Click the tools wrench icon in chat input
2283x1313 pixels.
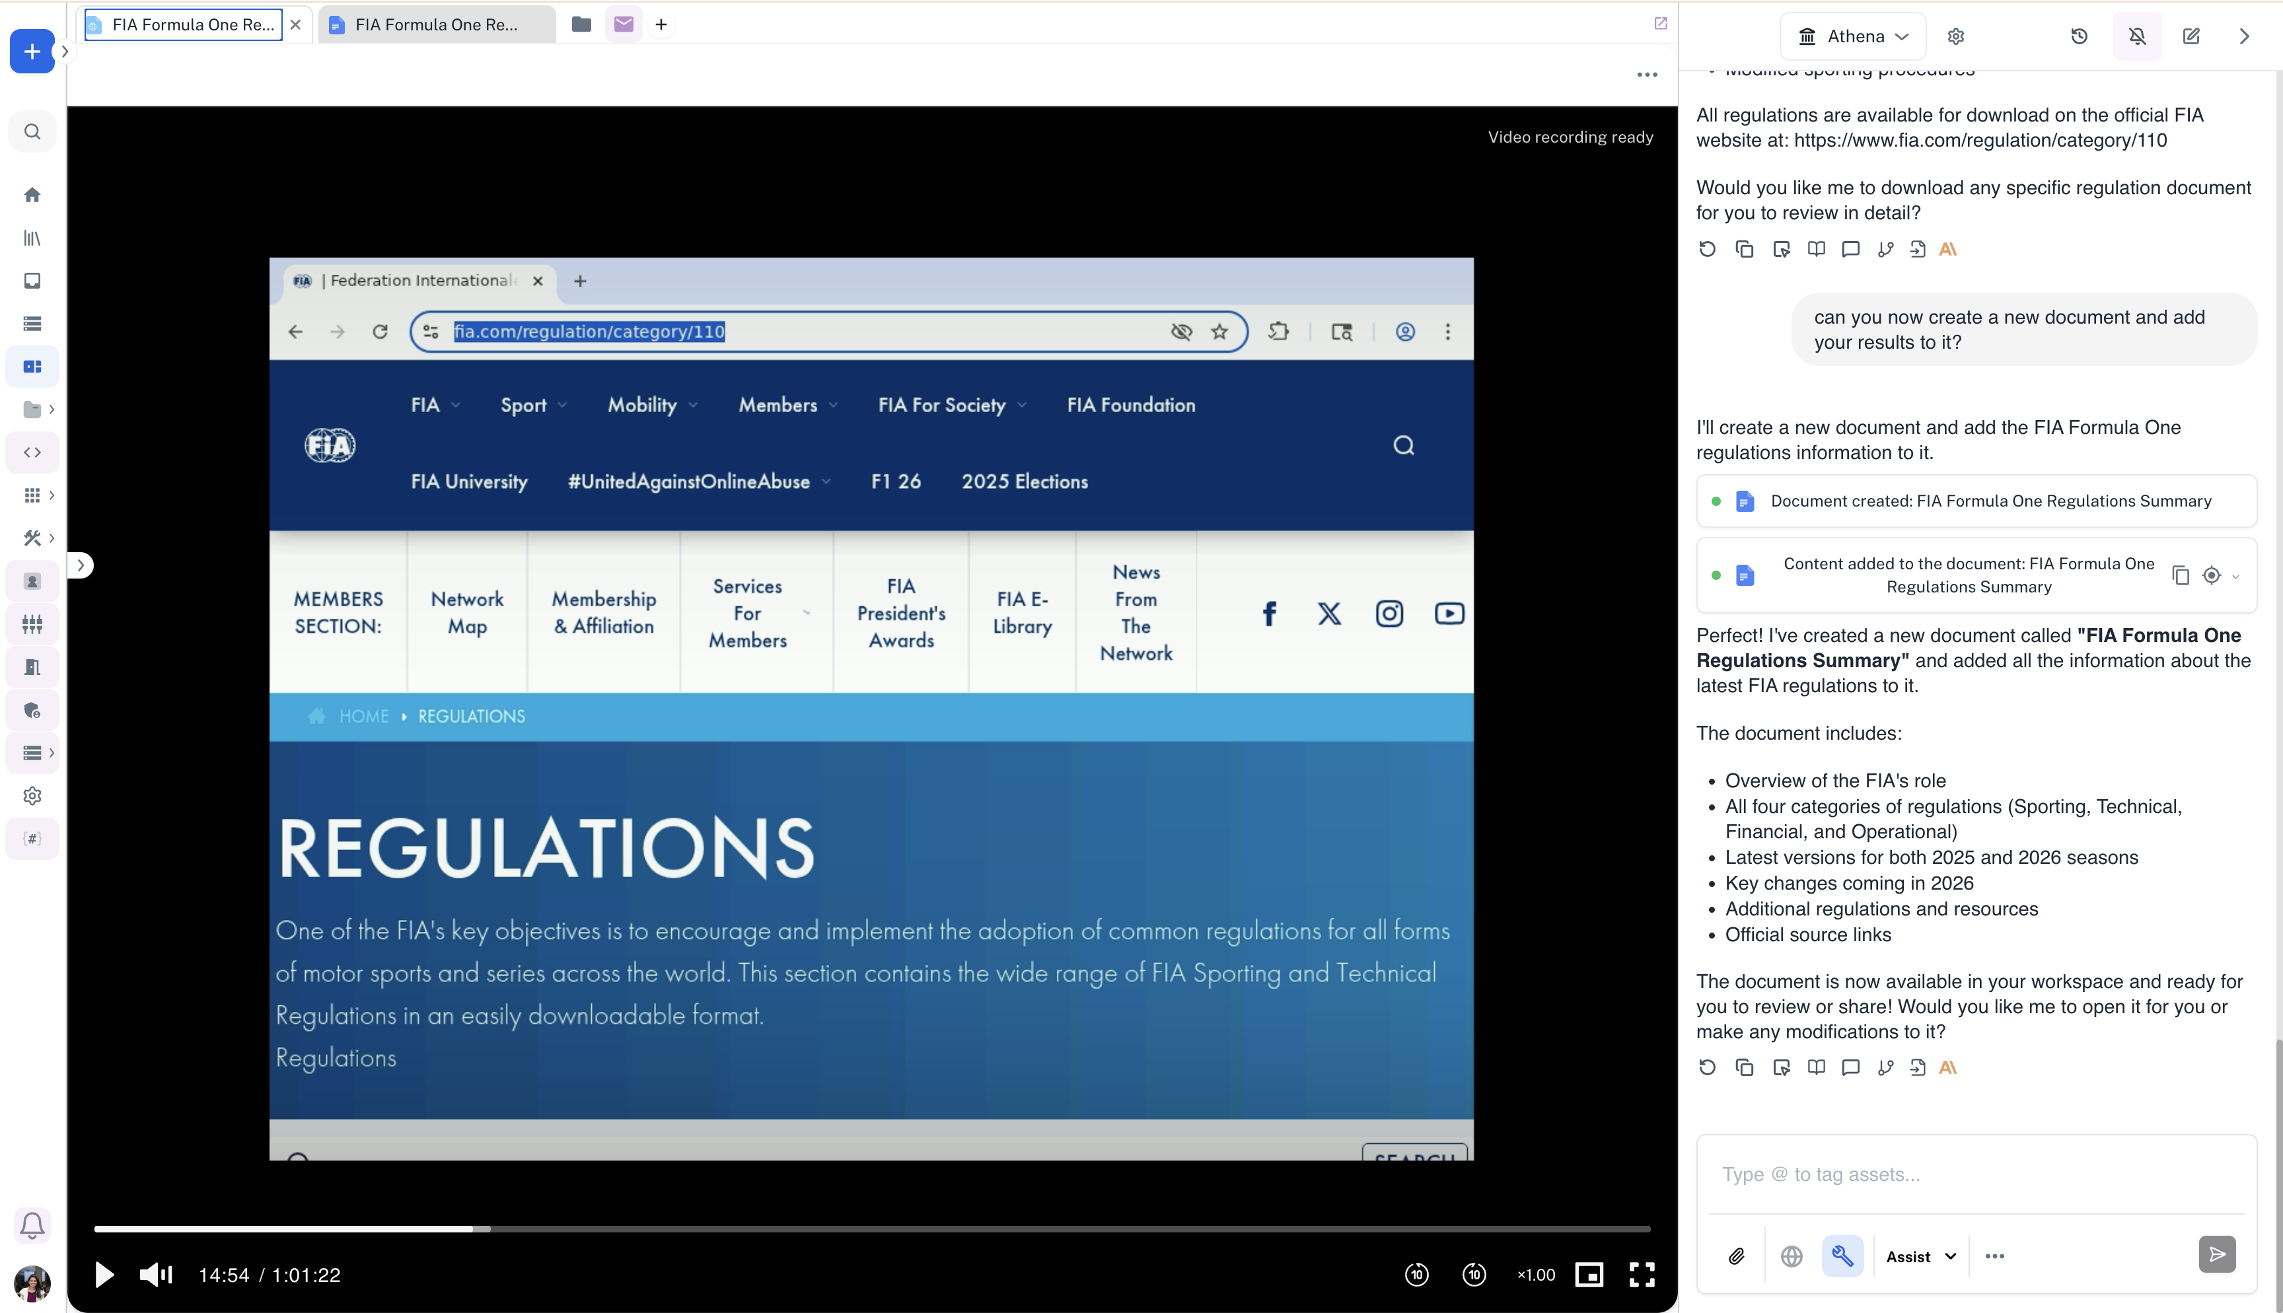(x=1842, y=1256)
